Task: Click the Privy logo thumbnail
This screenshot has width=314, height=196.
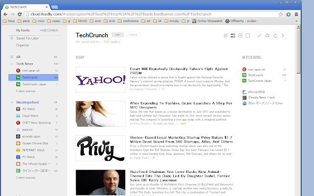Action: [101, 148]
